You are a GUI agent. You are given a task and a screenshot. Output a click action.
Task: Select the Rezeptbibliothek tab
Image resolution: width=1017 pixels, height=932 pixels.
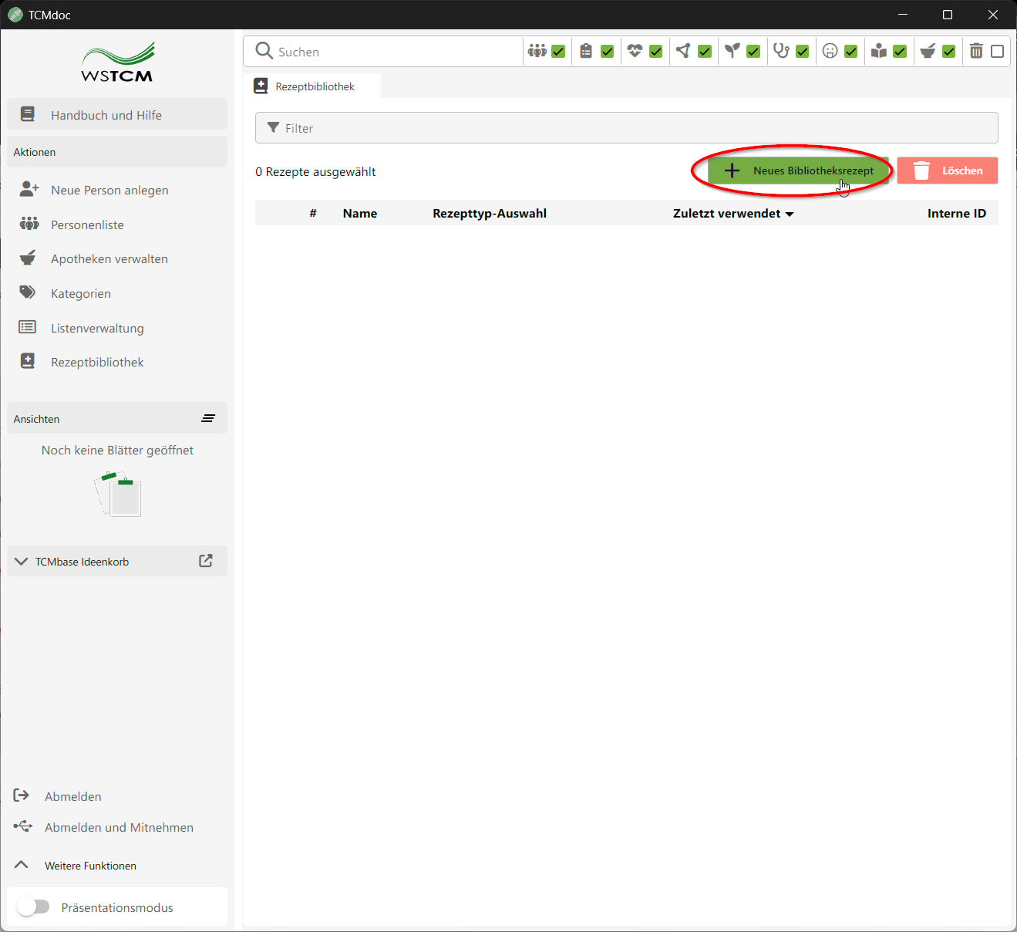[313, 86]
